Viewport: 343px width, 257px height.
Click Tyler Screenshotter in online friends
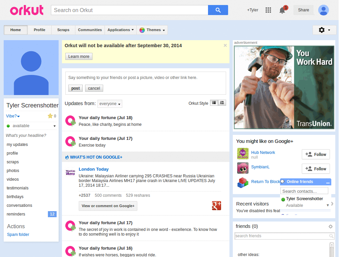click(304, 199)
